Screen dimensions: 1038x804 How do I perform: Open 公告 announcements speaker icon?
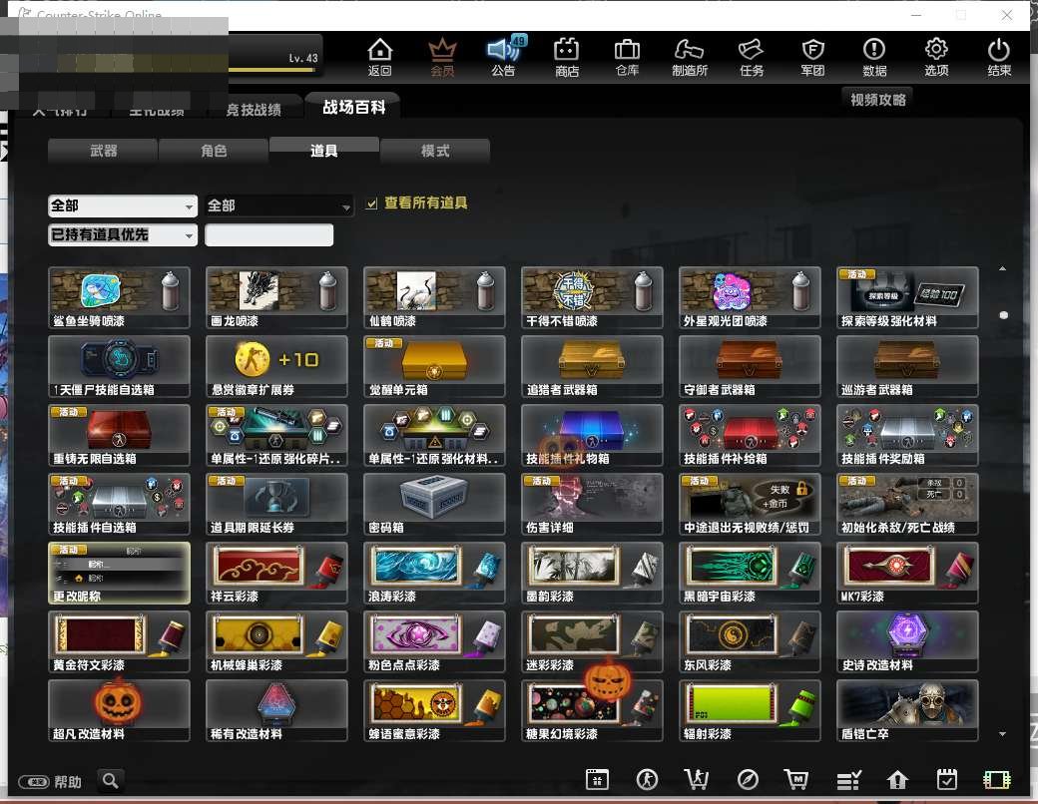(x=504, y=49)
